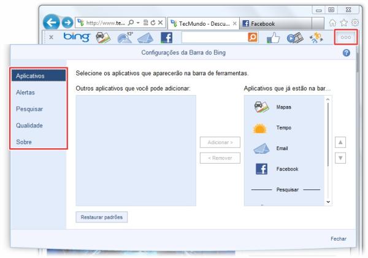Select Tempo in apps list
Image resolution: width=368 pixels, height=258 pixels.
pyautogui.click(x=284, y=128)
